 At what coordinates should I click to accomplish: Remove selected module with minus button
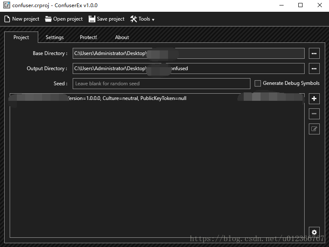(x=314, y=114)
